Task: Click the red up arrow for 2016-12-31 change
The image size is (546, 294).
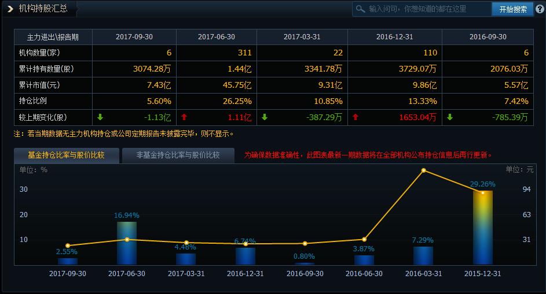Action: pyautogui.click(x=356, y=117)
